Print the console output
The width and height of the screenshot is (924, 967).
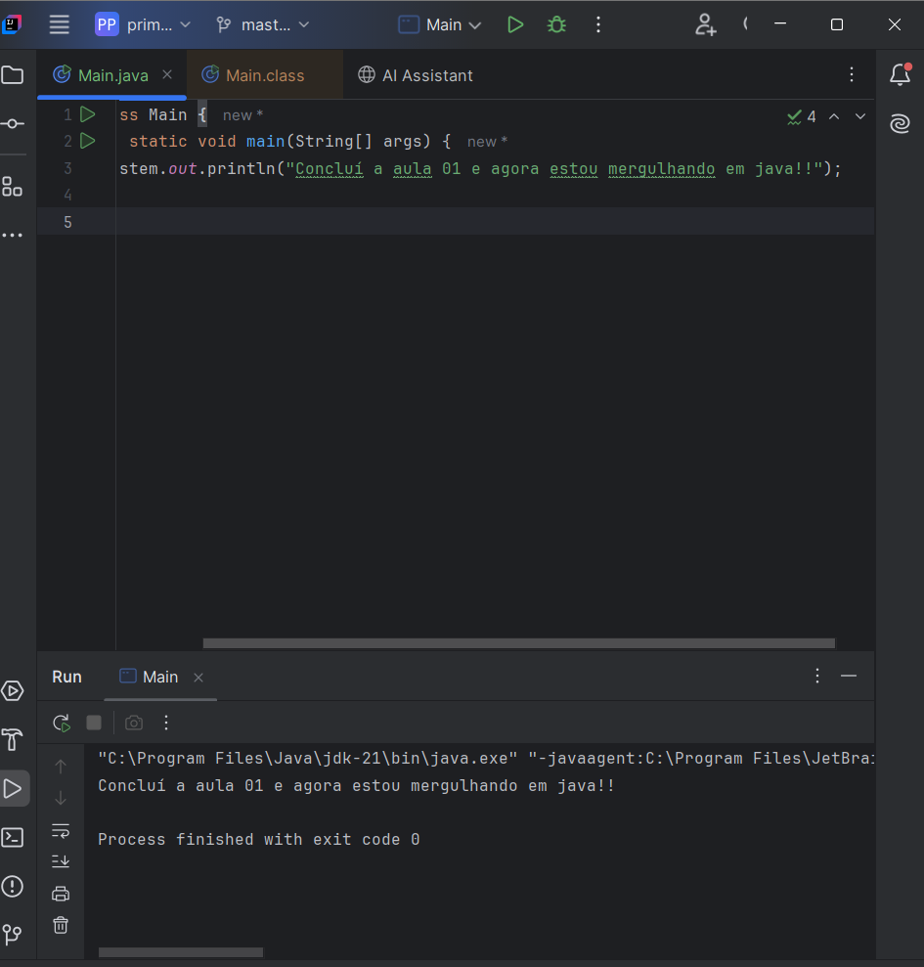(x=61, y=894)
